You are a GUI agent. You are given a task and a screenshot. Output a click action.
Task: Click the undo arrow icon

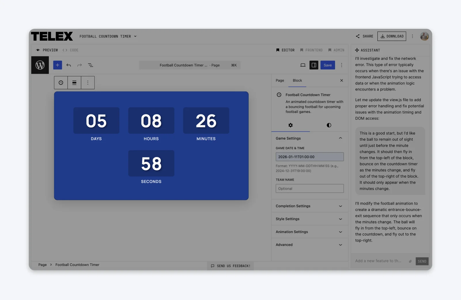coord(69,65)
